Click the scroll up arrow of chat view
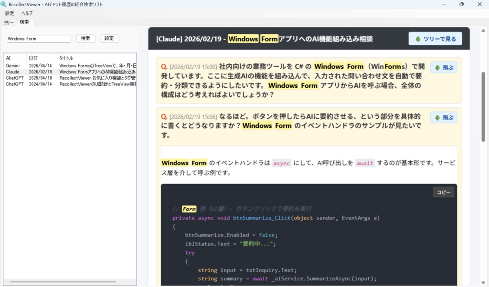Image resolution: width=489 pixels, height=287 pixels. (483, 31)
